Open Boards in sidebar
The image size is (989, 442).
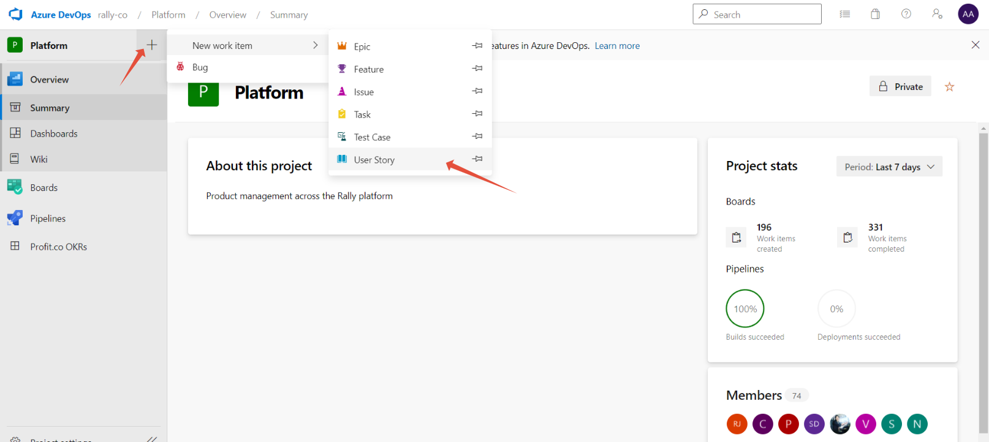(83, 187)
